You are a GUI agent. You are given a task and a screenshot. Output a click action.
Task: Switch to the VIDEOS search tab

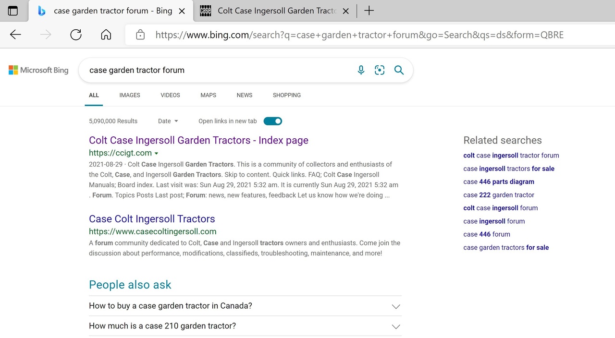(x=170, y=95)
